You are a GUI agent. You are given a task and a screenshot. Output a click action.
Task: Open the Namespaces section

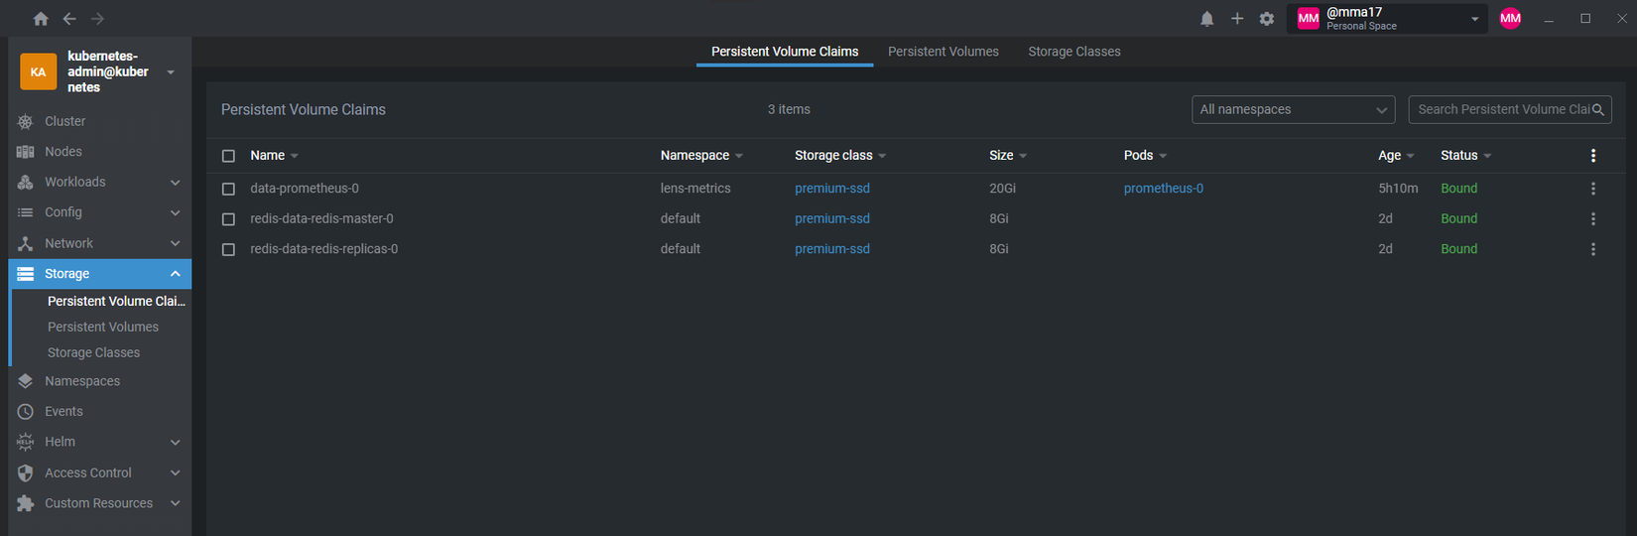[x=82, y=381]
